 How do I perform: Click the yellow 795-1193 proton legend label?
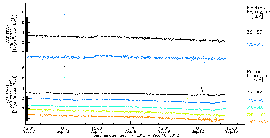[x=256, y=115]
